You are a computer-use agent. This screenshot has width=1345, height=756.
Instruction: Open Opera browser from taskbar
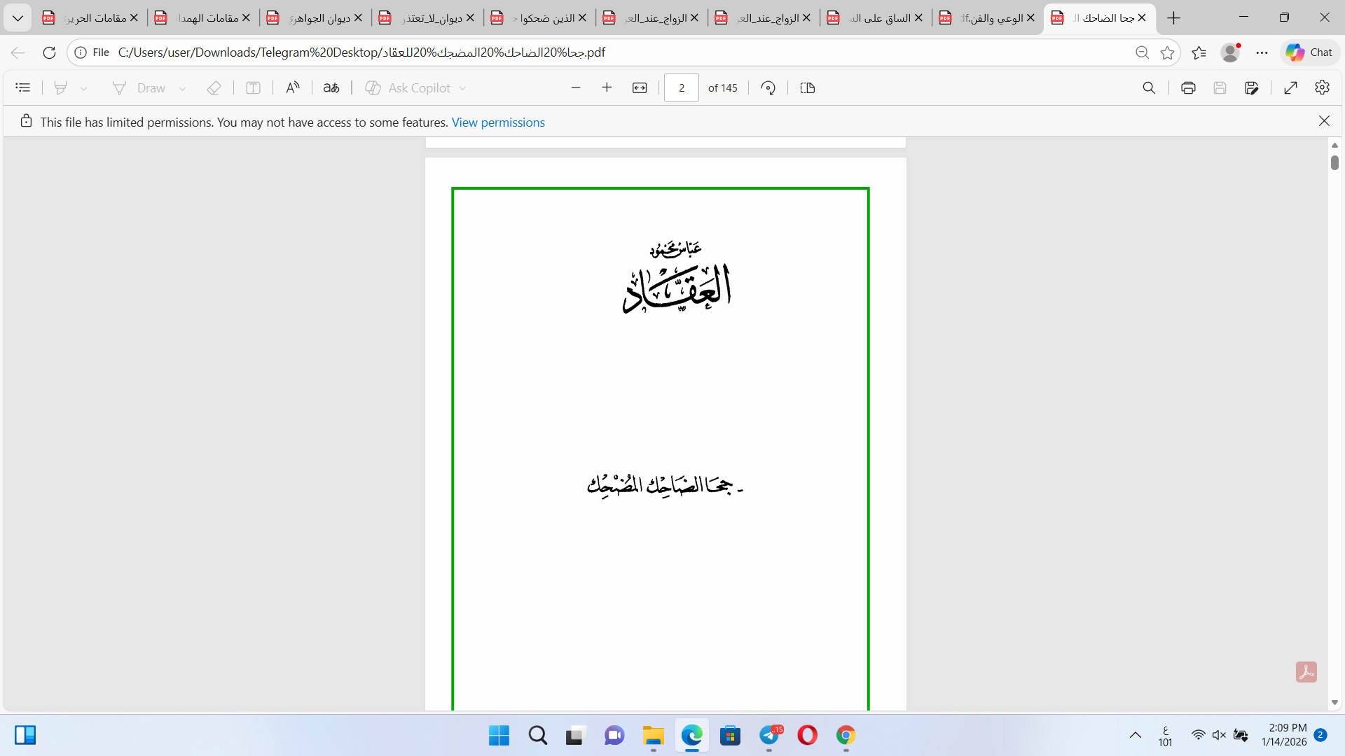[808, 735]
